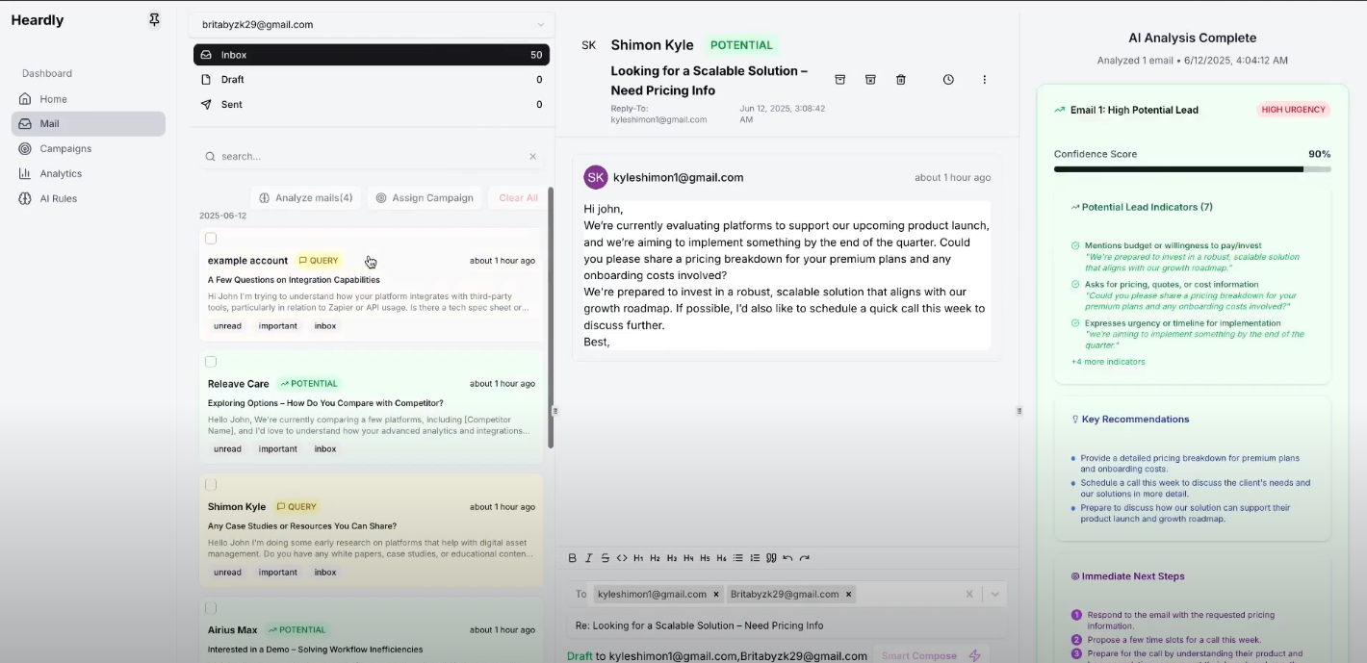Snooze the email with the clock icon
This screenshot has height=663, width=1367.
click(x=948, y=80)
